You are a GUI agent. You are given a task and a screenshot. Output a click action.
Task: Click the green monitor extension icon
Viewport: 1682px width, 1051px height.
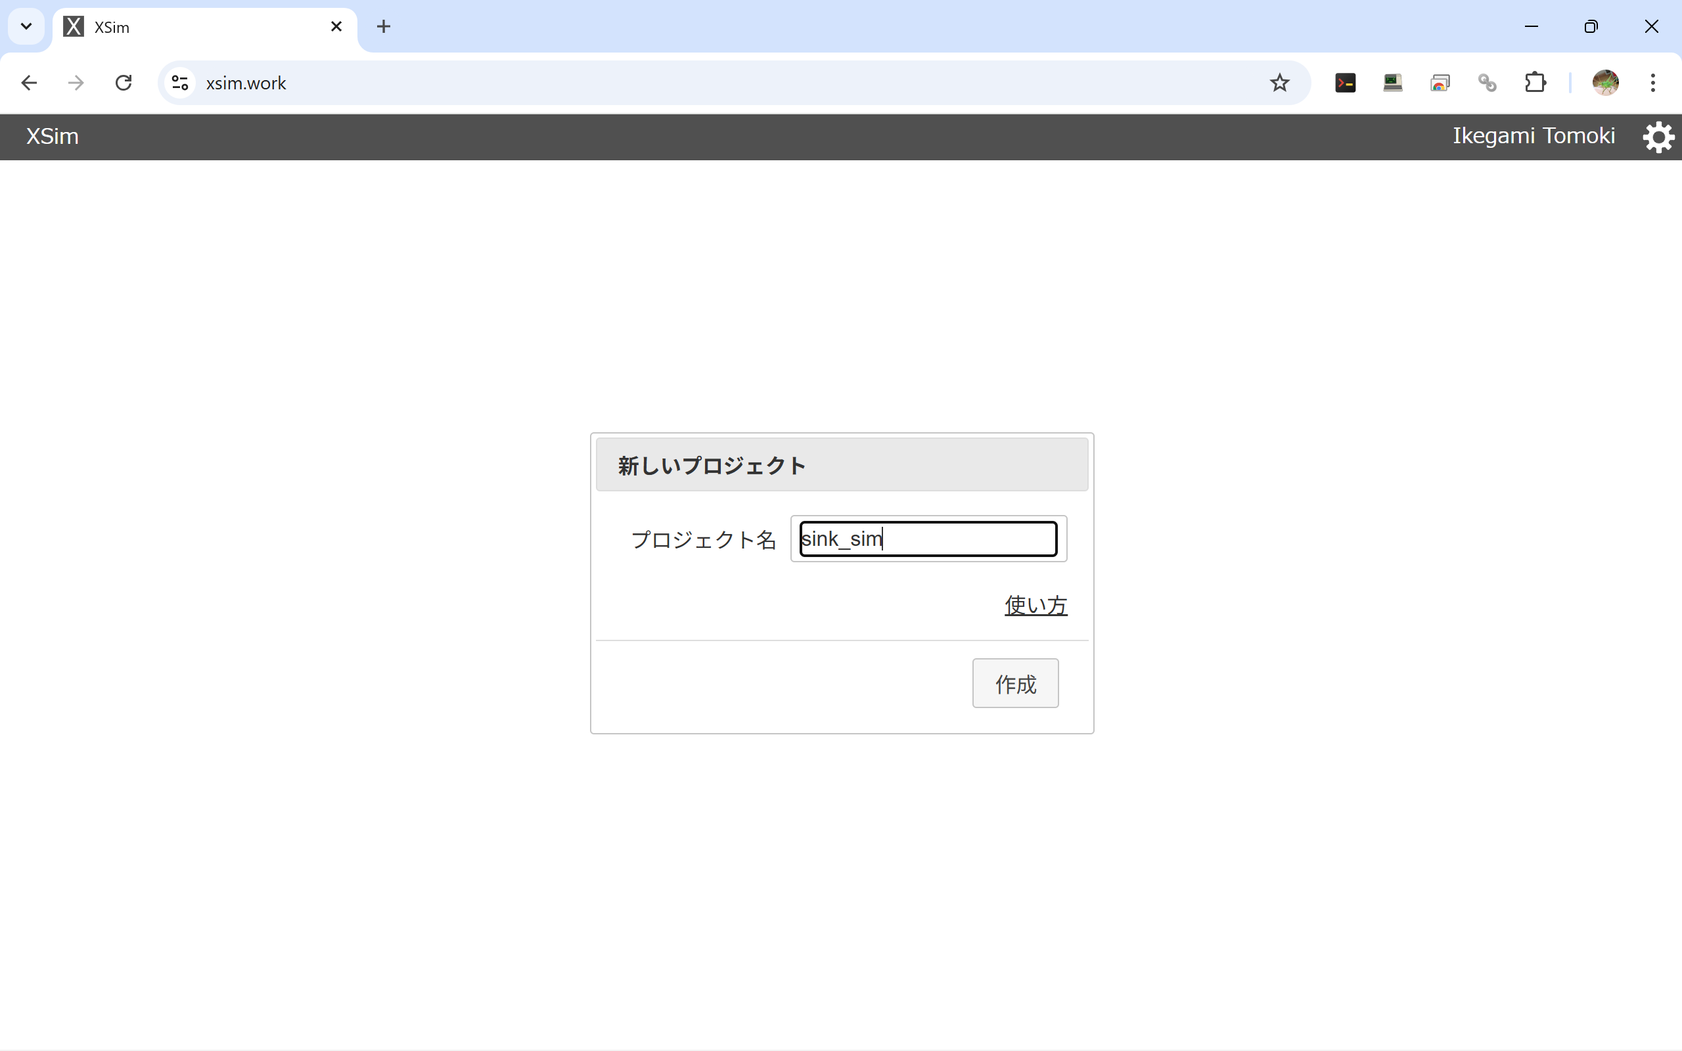click(1392, 83)
